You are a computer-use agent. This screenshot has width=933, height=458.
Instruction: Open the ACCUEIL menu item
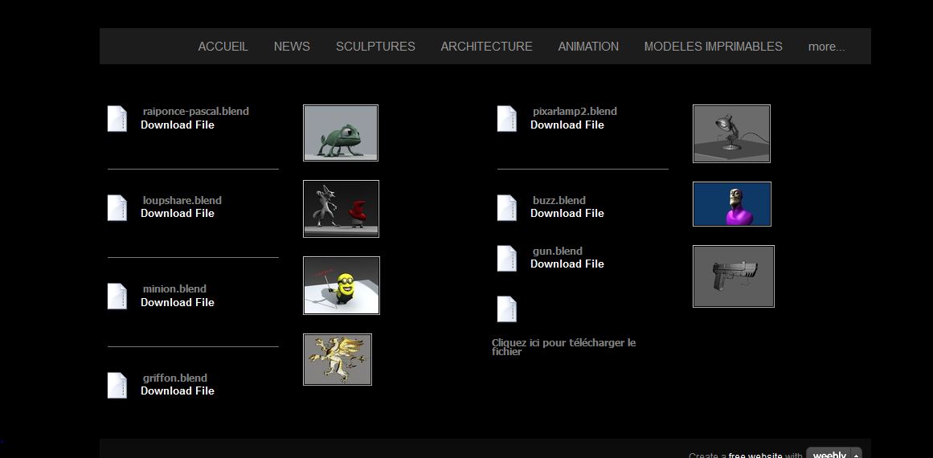(x=223, y=47)
